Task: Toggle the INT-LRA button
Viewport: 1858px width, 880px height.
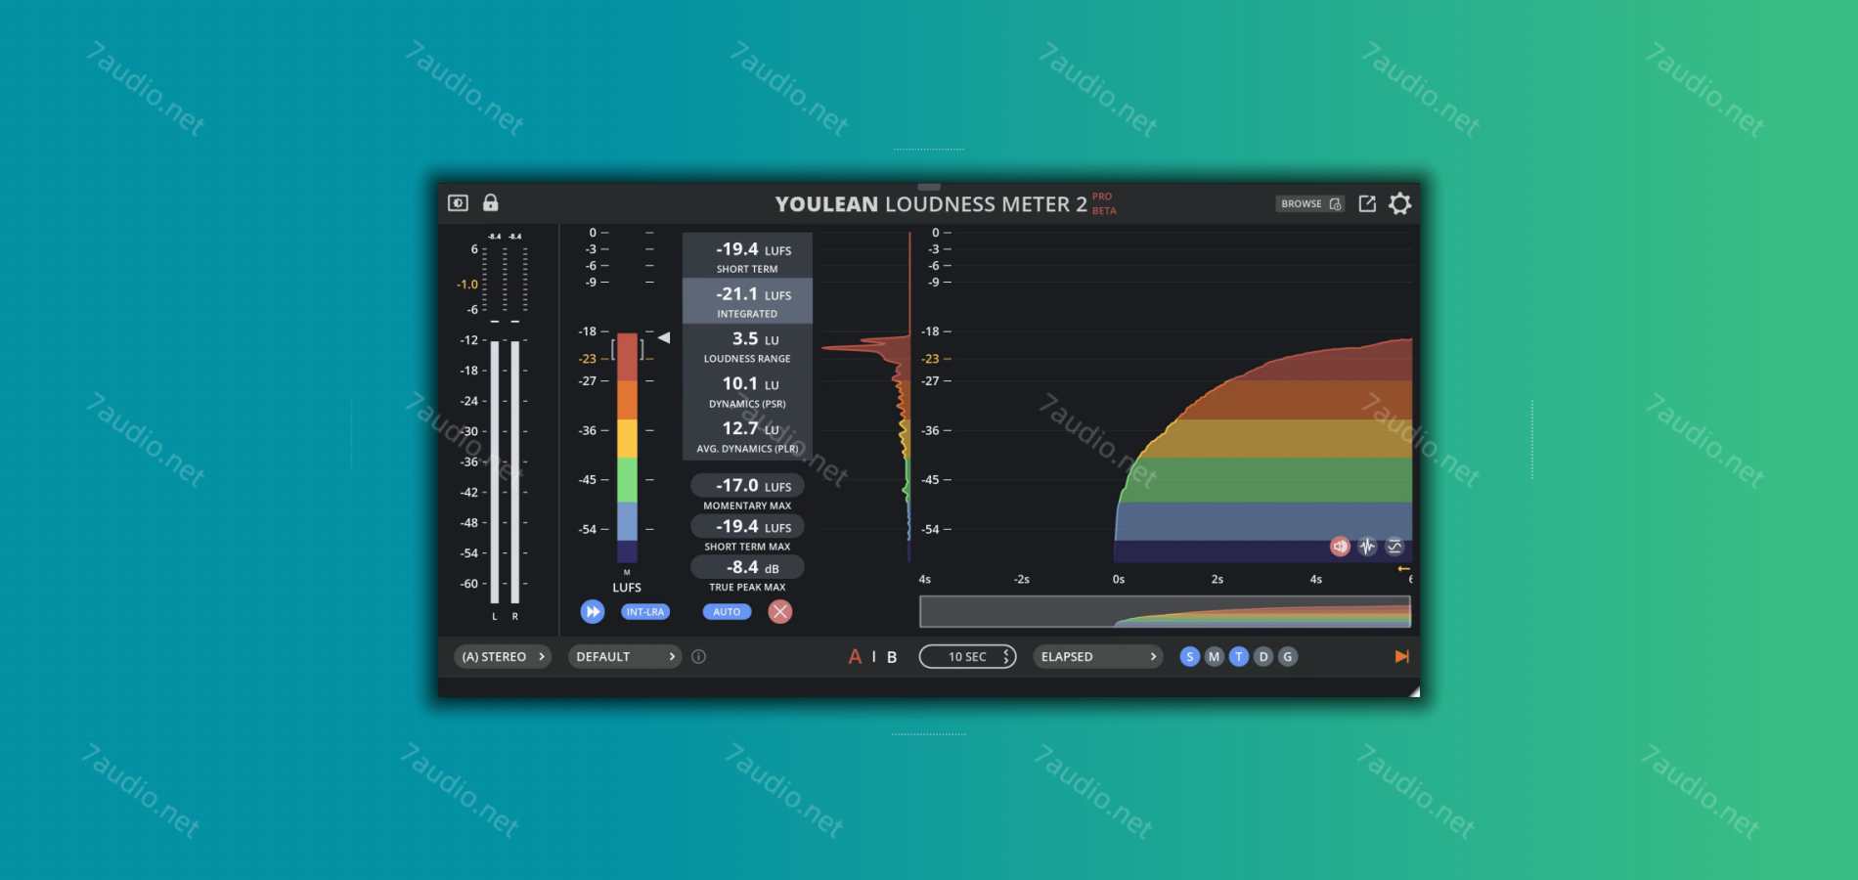Action: pyautogui.click(x=645, y=612)
